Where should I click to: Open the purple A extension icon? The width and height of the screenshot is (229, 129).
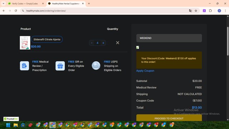[x=204, y=11]
